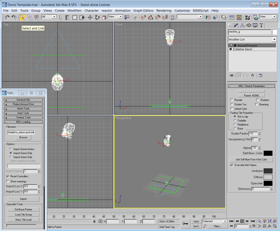Open the Modifiers menu

pyautogui.click(x=74, y=11)
